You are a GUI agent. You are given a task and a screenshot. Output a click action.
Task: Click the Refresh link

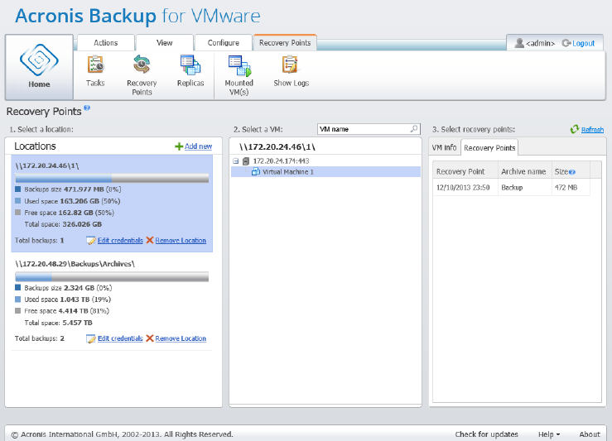[592, 129]
